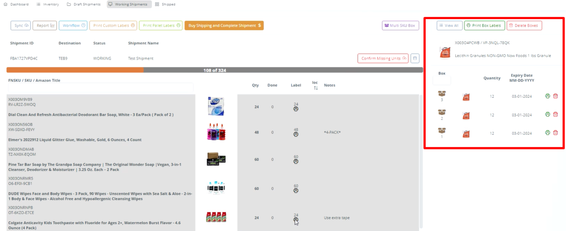Print label for Elmer's Glitter Glue row
This screenshot has width=566, height=231.
pyautogui.click(x=296, y=135)
